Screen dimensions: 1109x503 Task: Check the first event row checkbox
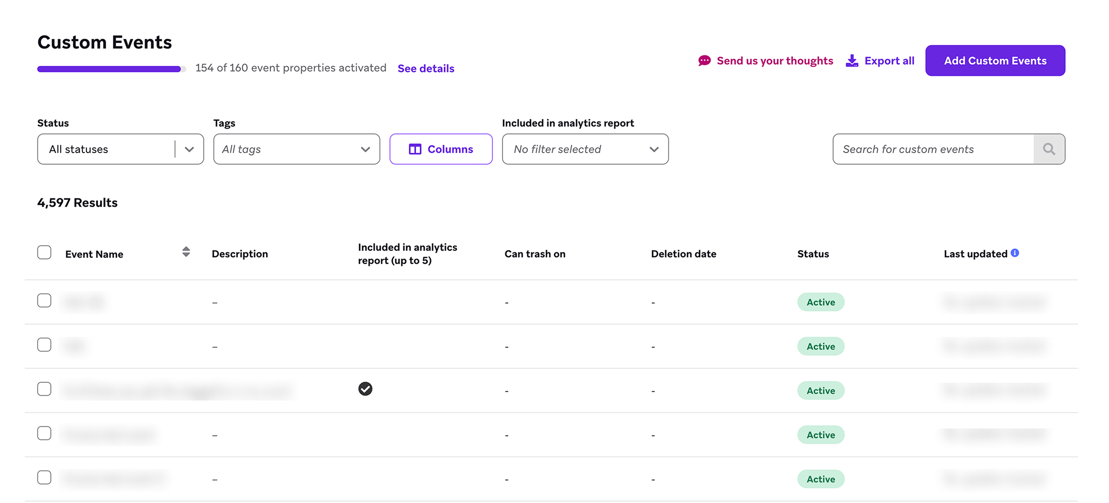point(44,300)
